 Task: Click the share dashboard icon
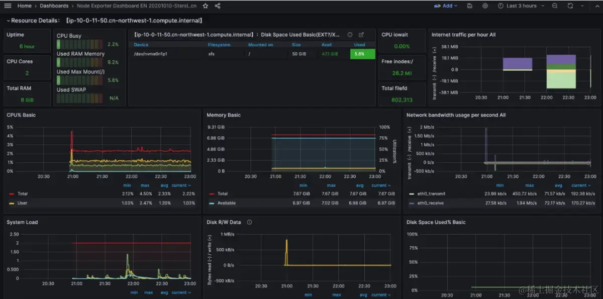click(x=218, y=6)
